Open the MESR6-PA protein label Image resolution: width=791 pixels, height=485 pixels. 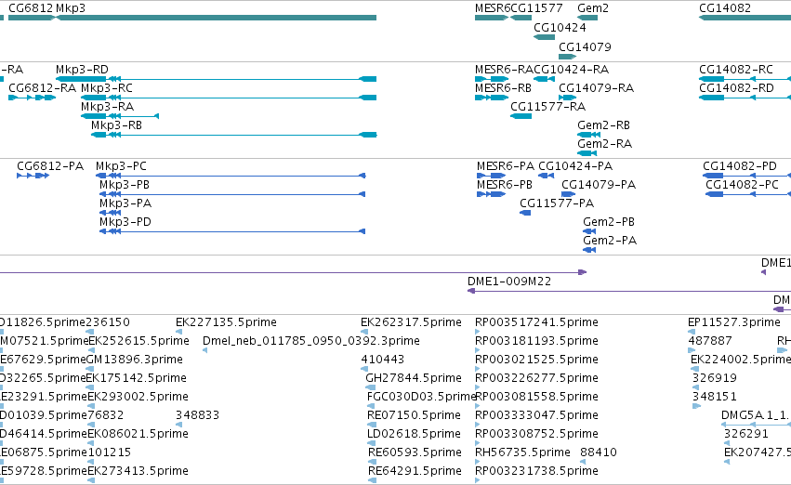(x=506, y=166)
